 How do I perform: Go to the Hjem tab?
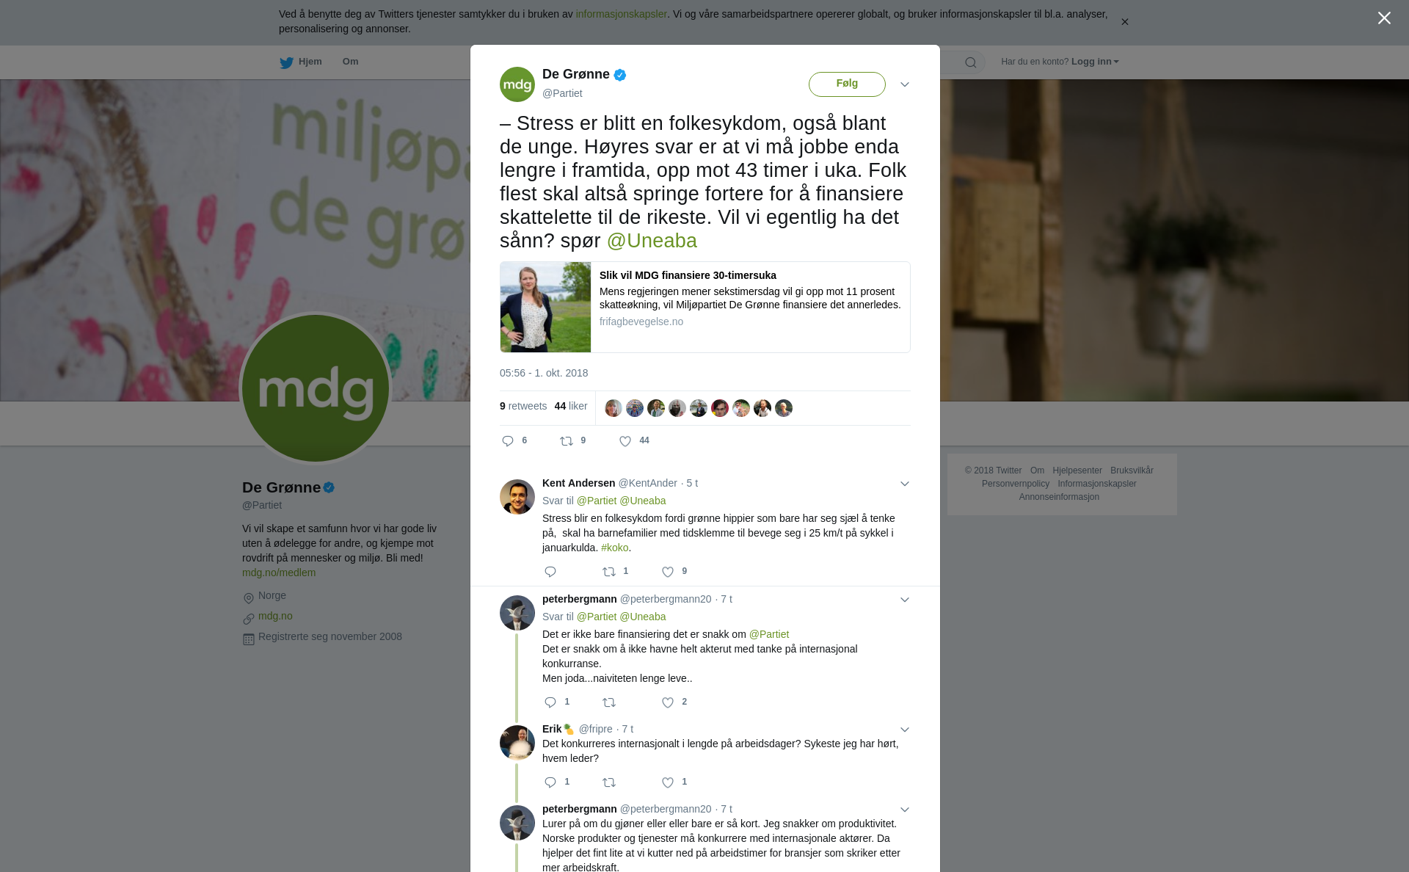(x=301, y=62)
